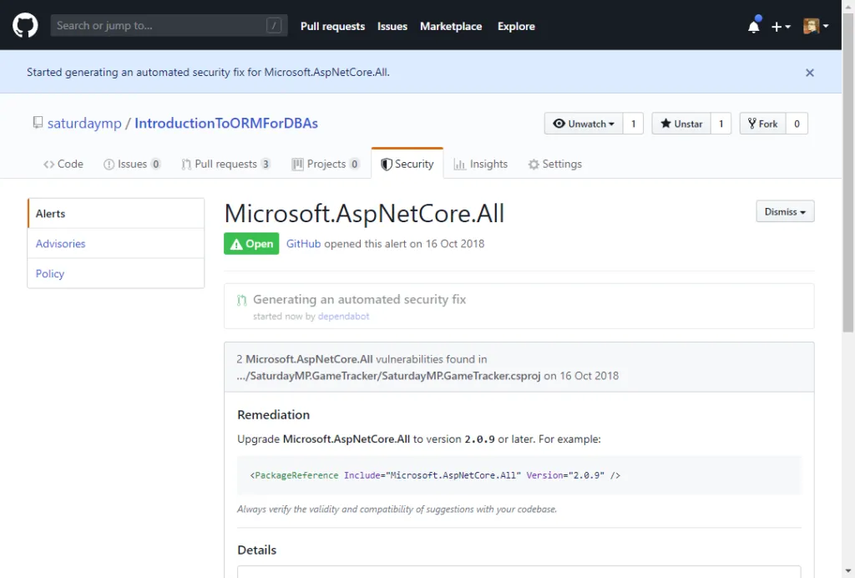The image size is (855, 578).
Task: Click the PackageReference code snippet
Action: click(x=435, y=475)
